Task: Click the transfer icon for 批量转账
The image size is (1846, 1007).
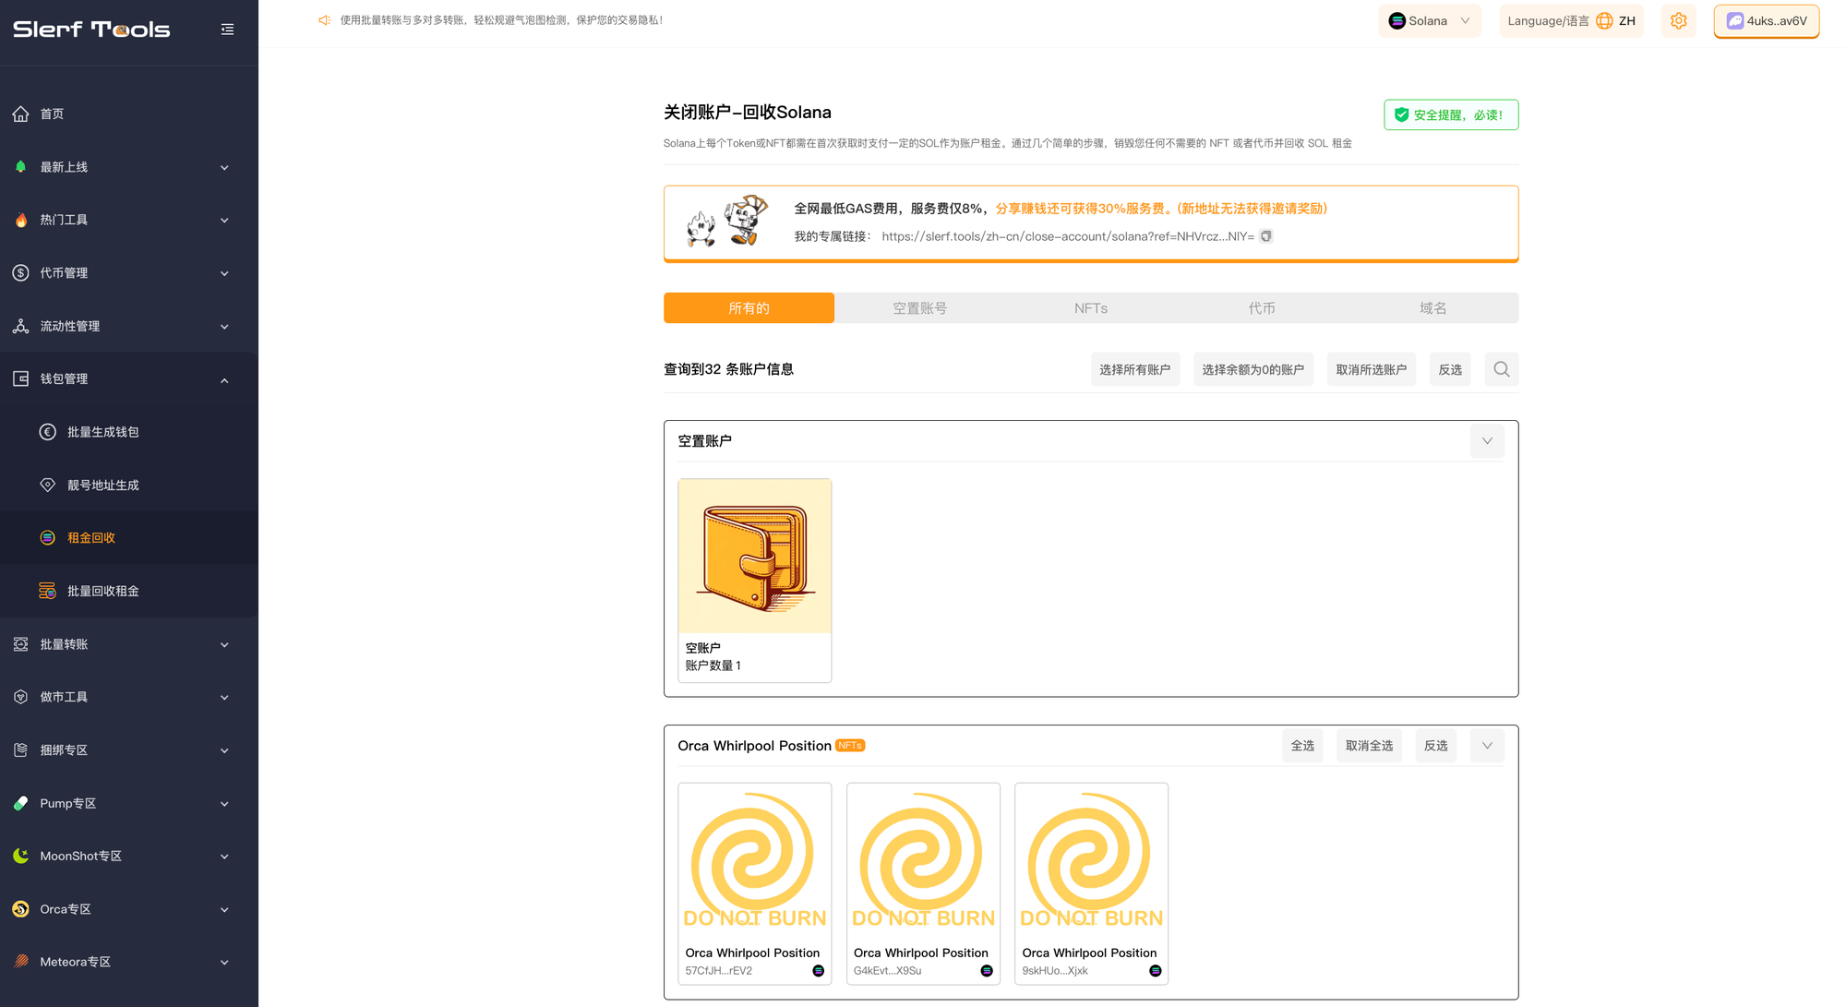Action: pyautogui.click(x=21, y=644)
